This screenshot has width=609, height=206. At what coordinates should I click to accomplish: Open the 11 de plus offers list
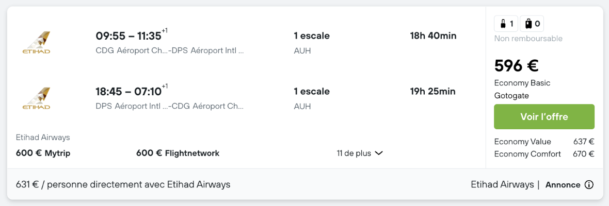(360, 153)
